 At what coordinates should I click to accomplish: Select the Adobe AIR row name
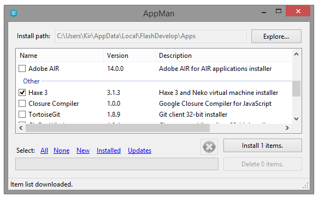[44, 69]
